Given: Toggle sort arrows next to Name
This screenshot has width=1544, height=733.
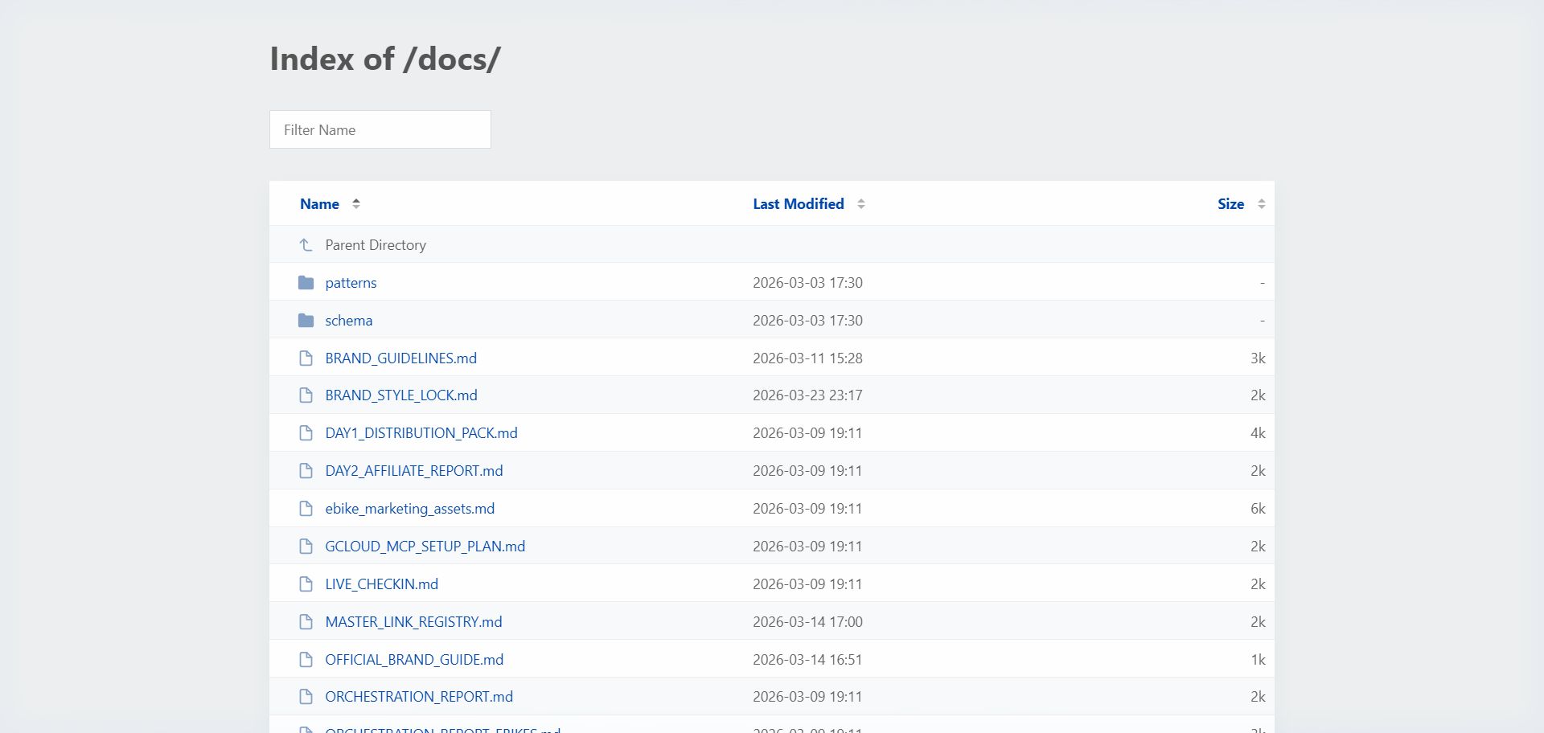Looking at the screenshot, I should 356,204.
